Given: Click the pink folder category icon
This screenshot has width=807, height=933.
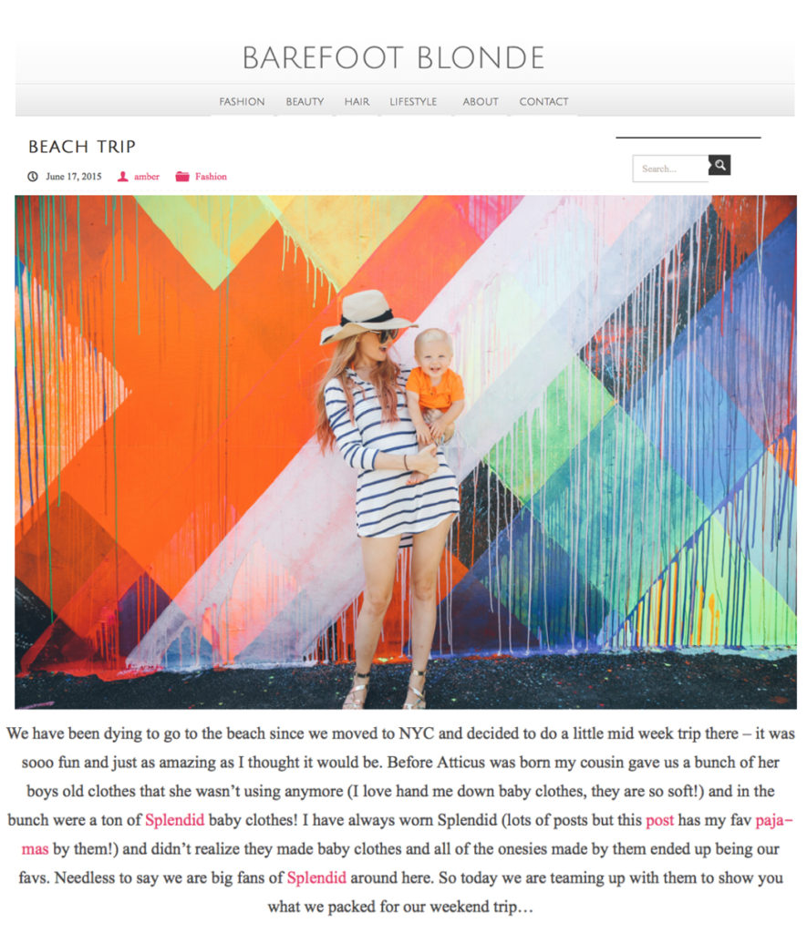Looking at the screenshot, I should [182, 177].
